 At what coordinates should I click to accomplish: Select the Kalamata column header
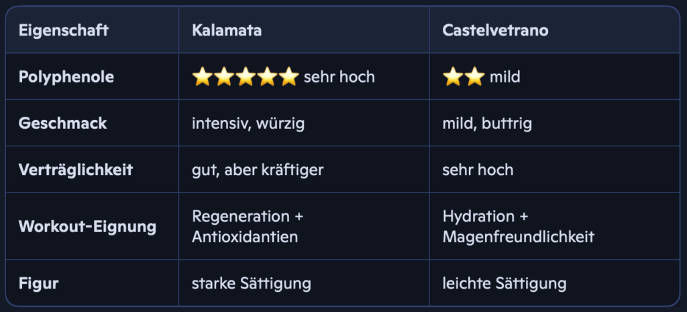[x=227, y=30]
